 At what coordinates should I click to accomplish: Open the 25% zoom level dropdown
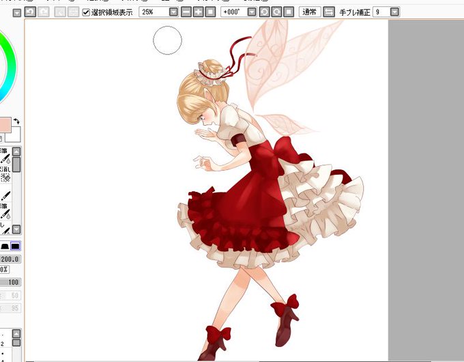point(173,12)
